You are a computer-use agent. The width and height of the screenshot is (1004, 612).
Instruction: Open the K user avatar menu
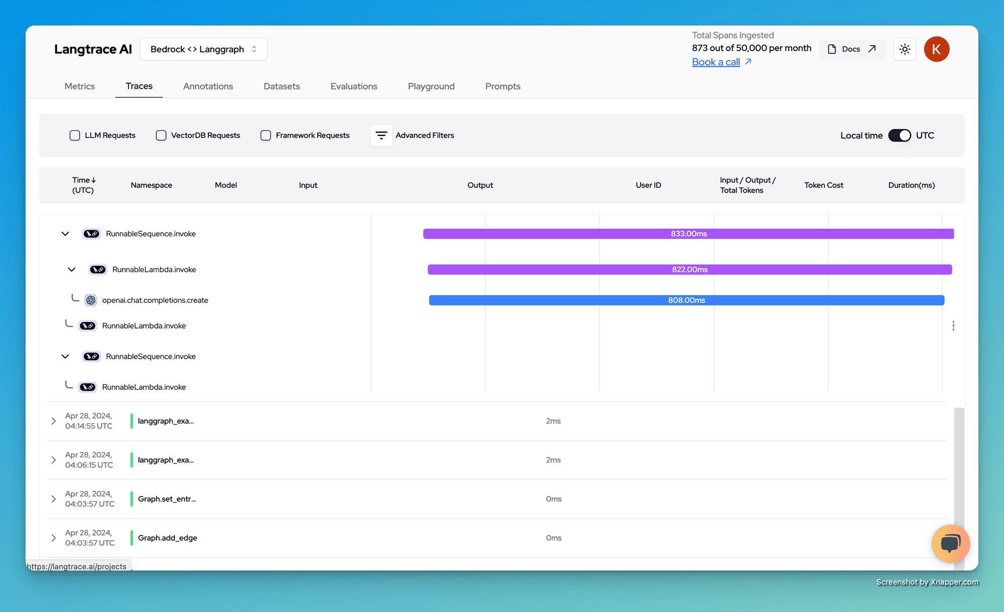(936, 49)
